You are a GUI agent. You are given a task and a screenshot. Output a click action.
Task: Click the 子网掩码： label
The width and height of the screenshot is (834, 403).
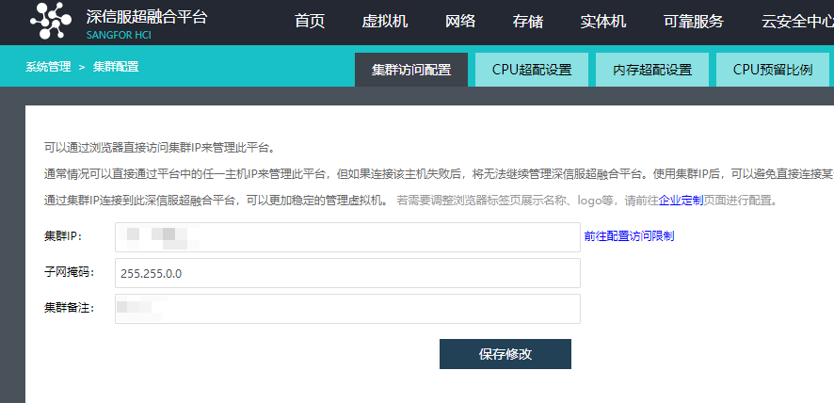[x=69, y=272]
